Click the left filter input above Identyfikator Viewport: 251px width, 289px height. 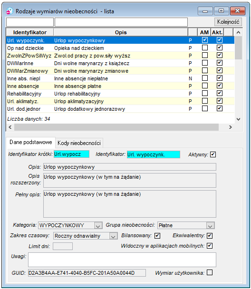(x=30, y=22)
